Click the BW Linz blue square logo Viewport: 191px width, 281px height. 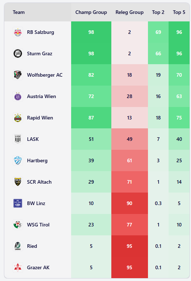click(18, 203)
